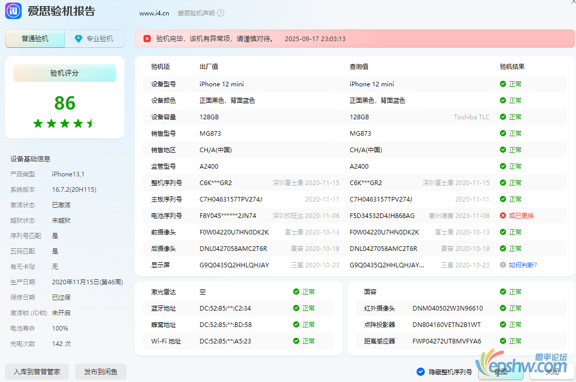This screenshot has height=382, width=576.
Task: Click the green check icon in 设备颜色 row
Action: 503,100
